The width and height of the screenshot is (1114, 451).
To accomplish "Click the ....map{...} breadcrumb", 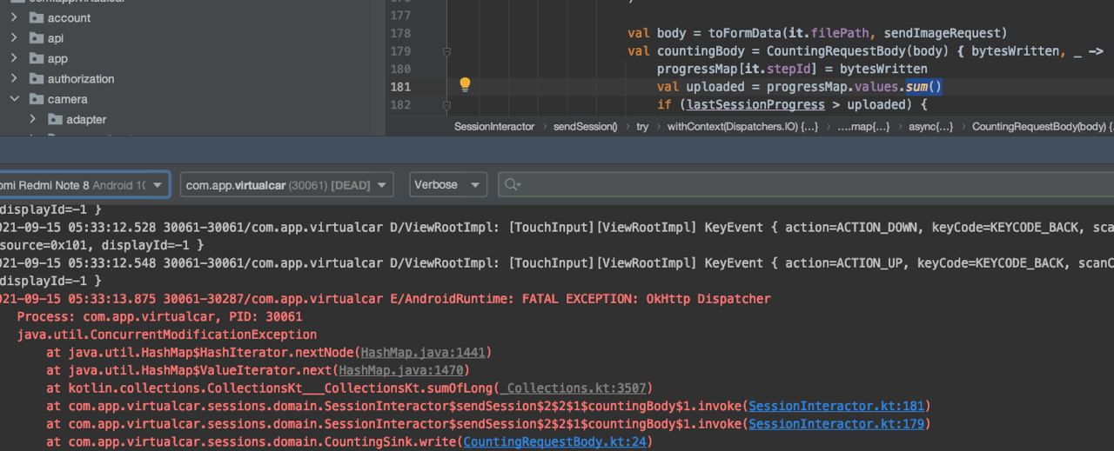I will point(863,127).
